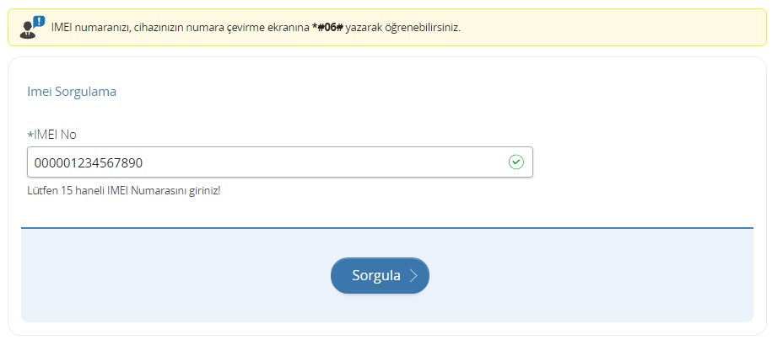The width and height of the screenshot is (772, 345).
Task: Click the "Sorgula" label text
Action: tap(375, 275)
